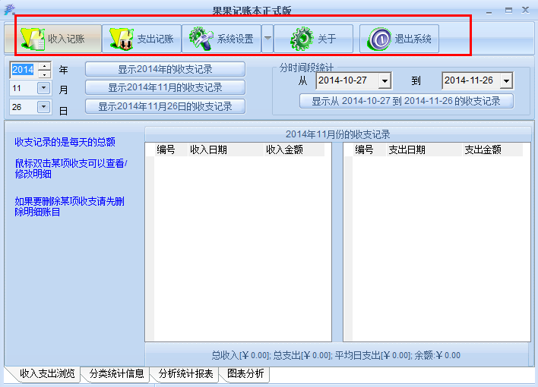
Task: Open the day dropdown showing 26
Action: click(x=43, y=107)
